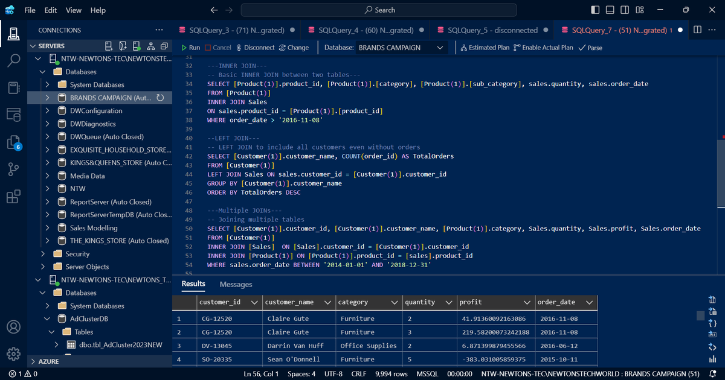725x380 pixels.
Task: Expand the Security folder
Action: [x=42, y=254]
